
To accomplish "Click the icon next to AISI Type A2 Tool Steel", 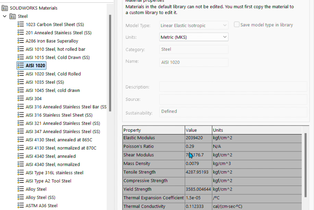I will (20, 181).
